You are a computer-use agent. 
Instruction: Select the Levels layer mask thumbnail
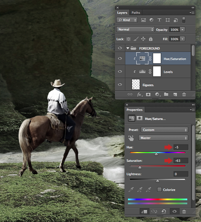157,71
